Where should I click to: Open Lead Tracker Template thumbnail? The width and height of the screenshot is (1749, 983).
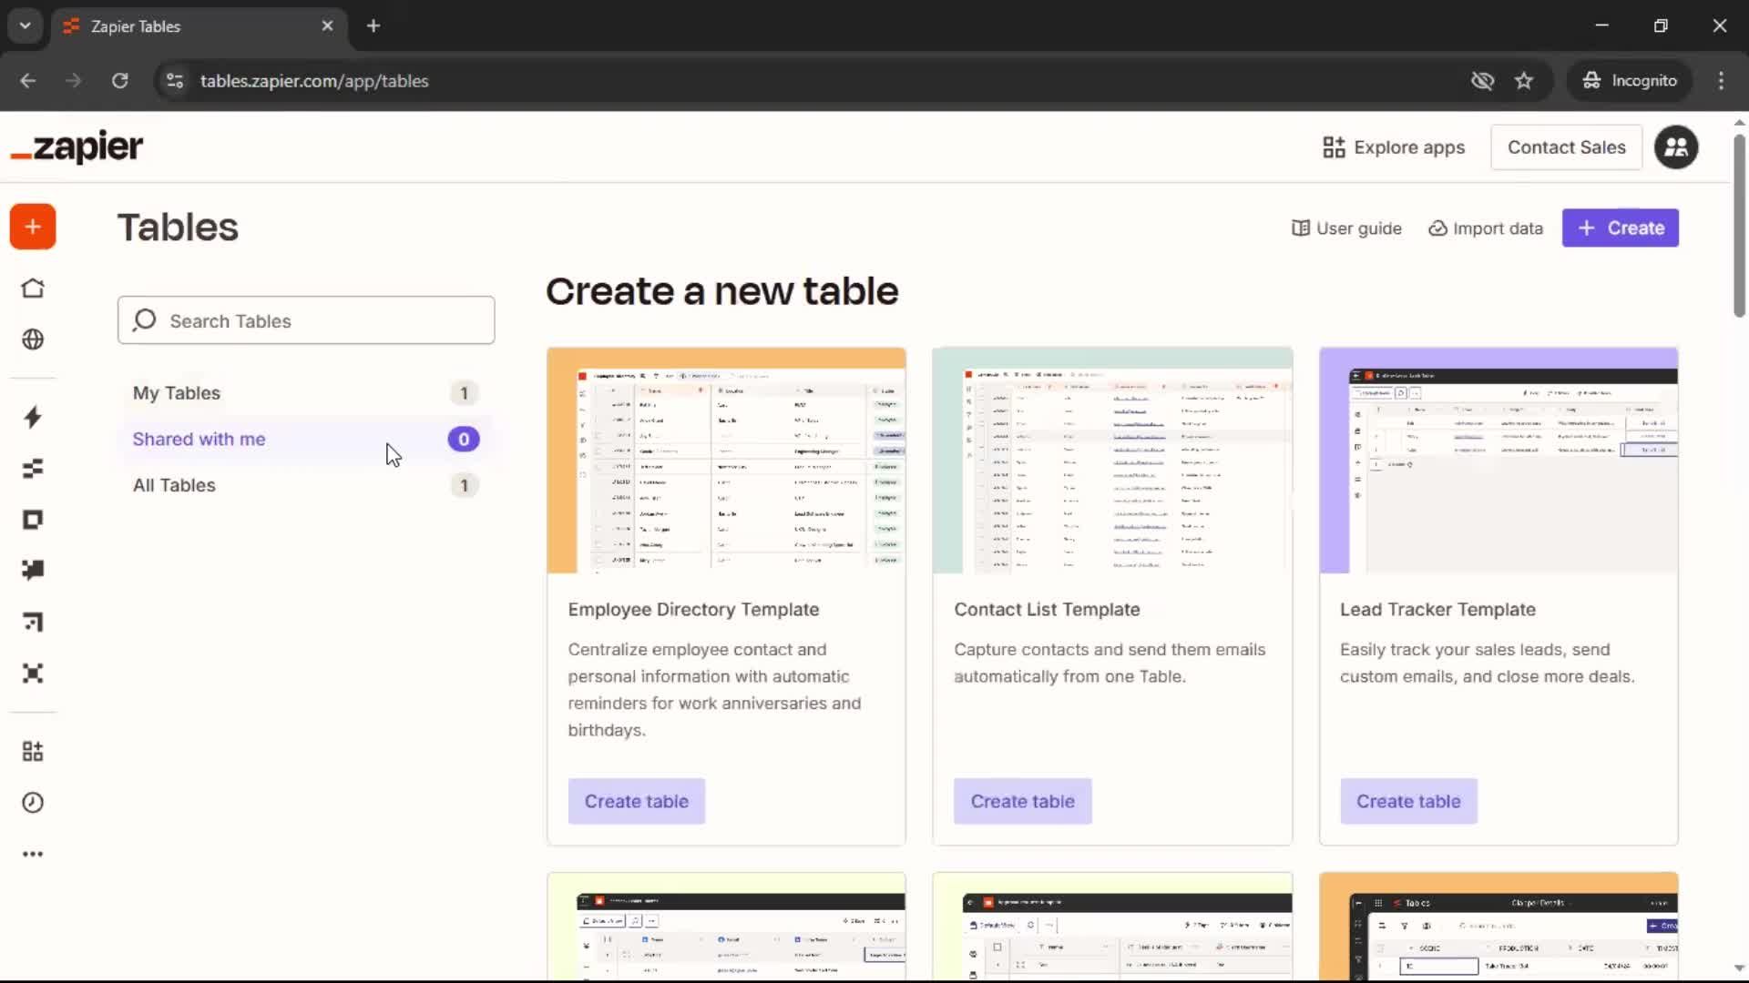click(1498, 461)
